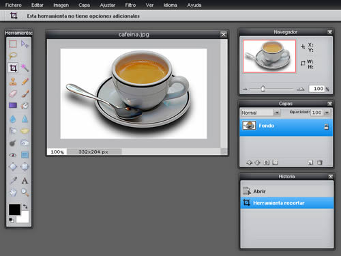Open the Normal blend mode dropdown

click(x=277, y=113)
